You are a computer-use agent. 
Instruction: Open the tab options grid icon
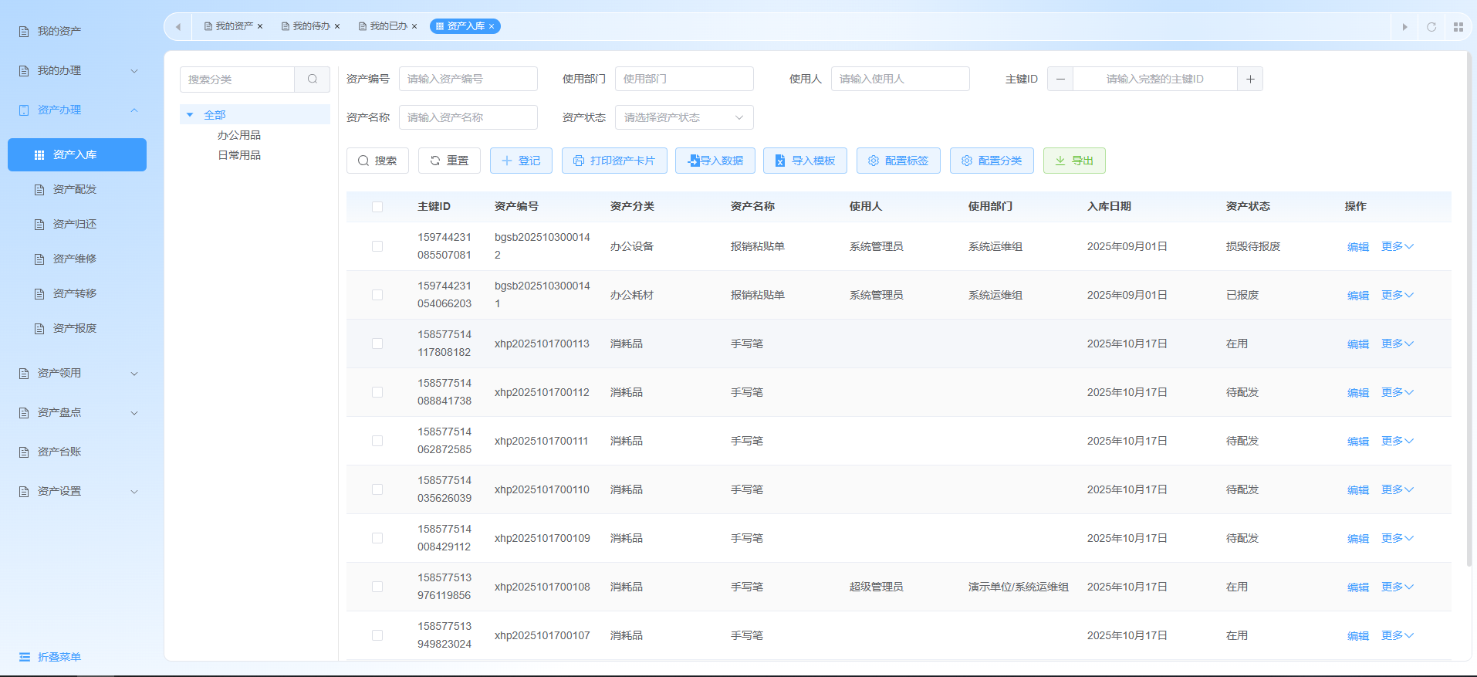click(x=1458, y=26)
